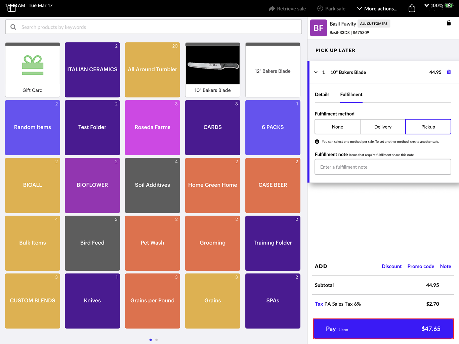Open the SPAs folder
Viewport: 459px width, 344px height.
click(x=273, y=301)
